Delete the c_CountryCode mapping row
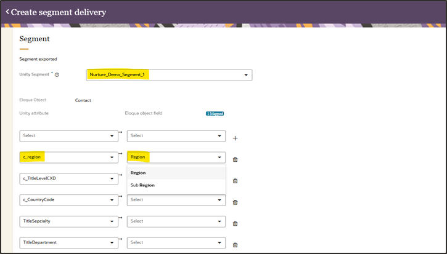 [x=235, y=202]
